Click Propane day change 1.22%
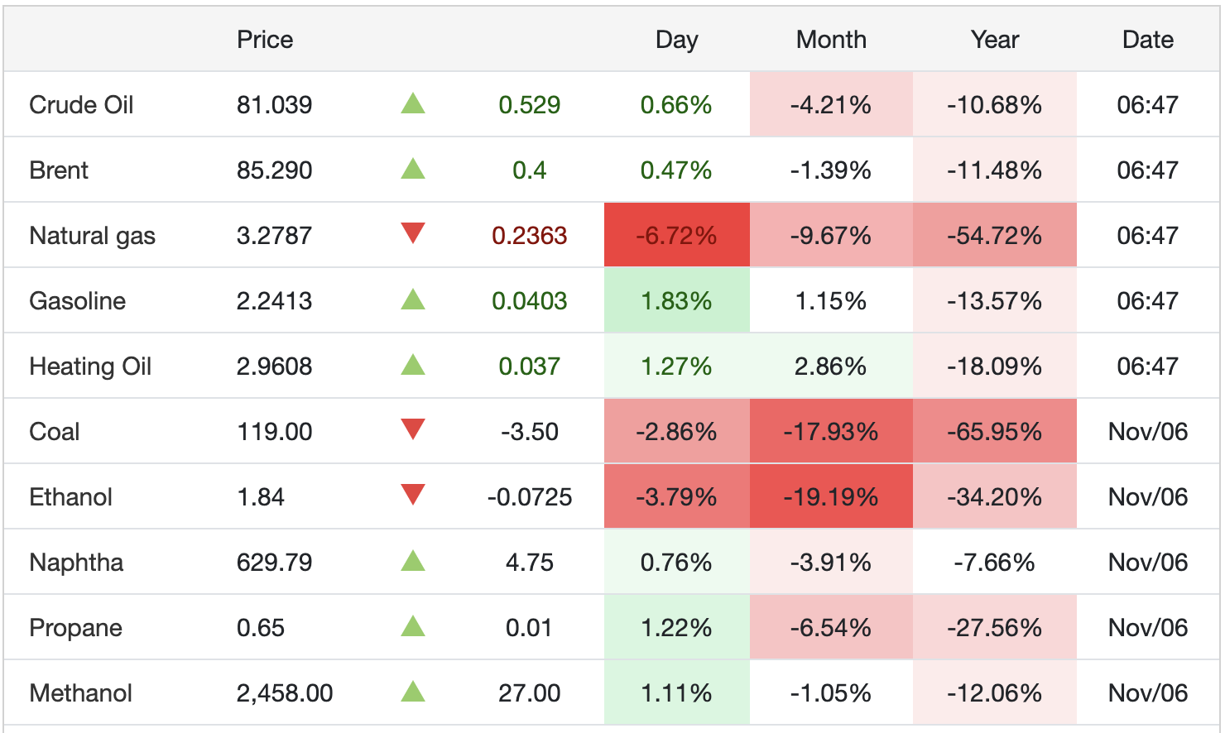The width and height of the screenshot is (1225, 733). 676,628
